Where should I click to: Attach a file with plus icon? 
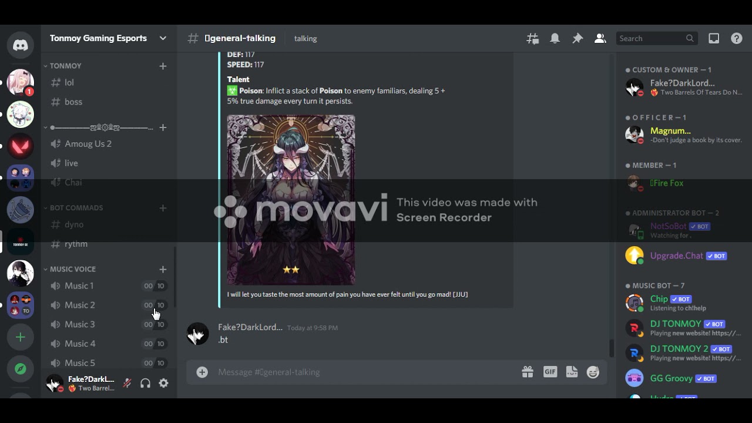[202, 372]
